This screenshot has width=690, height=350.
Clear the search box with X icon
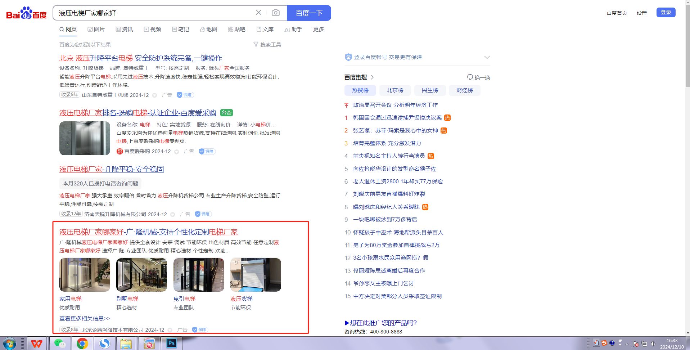point(258,13)
